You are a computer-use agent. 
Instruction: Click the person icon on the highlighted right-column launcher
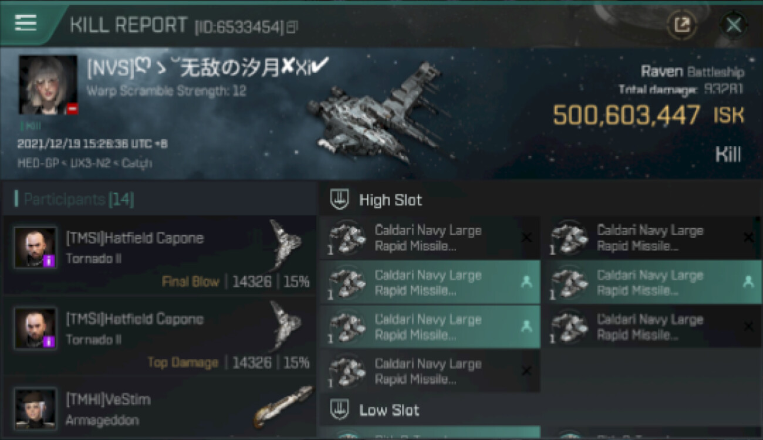(748, 282)
